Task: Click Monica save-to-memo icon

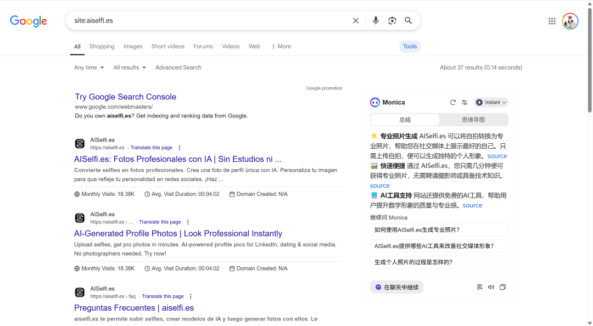Action: click(x=479, y=287)
